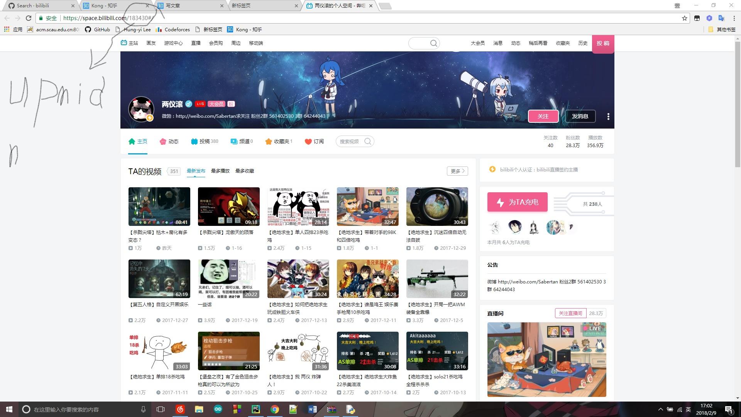The image size is (741, 417).
Task: Open 直播 in top navigation
Action: [x=196, y=43]
